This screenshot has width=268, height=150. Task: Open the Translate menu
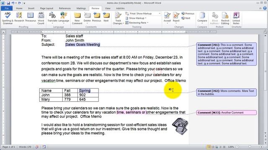tap(52, 18)
